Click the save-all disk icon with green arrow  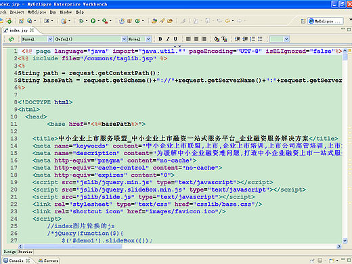click(9, 21)
